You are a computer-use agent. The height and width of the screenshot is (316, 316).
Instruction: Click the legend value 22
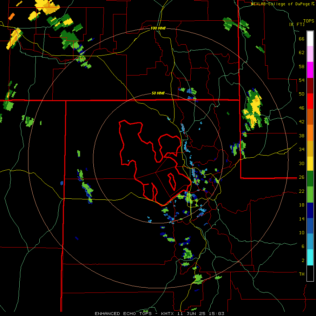click(302, 191)
